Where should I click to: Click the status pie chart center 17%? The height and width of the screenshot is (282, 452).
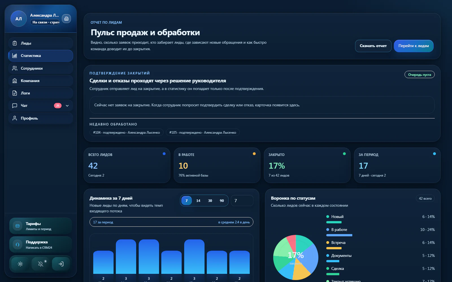pyautogui.click(x=296, y=255)
